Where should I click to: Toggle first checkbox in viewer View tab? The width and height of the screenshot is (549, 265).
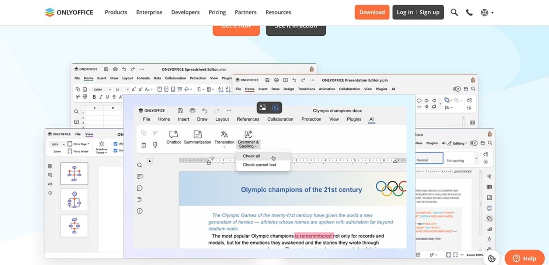point(115,144)
